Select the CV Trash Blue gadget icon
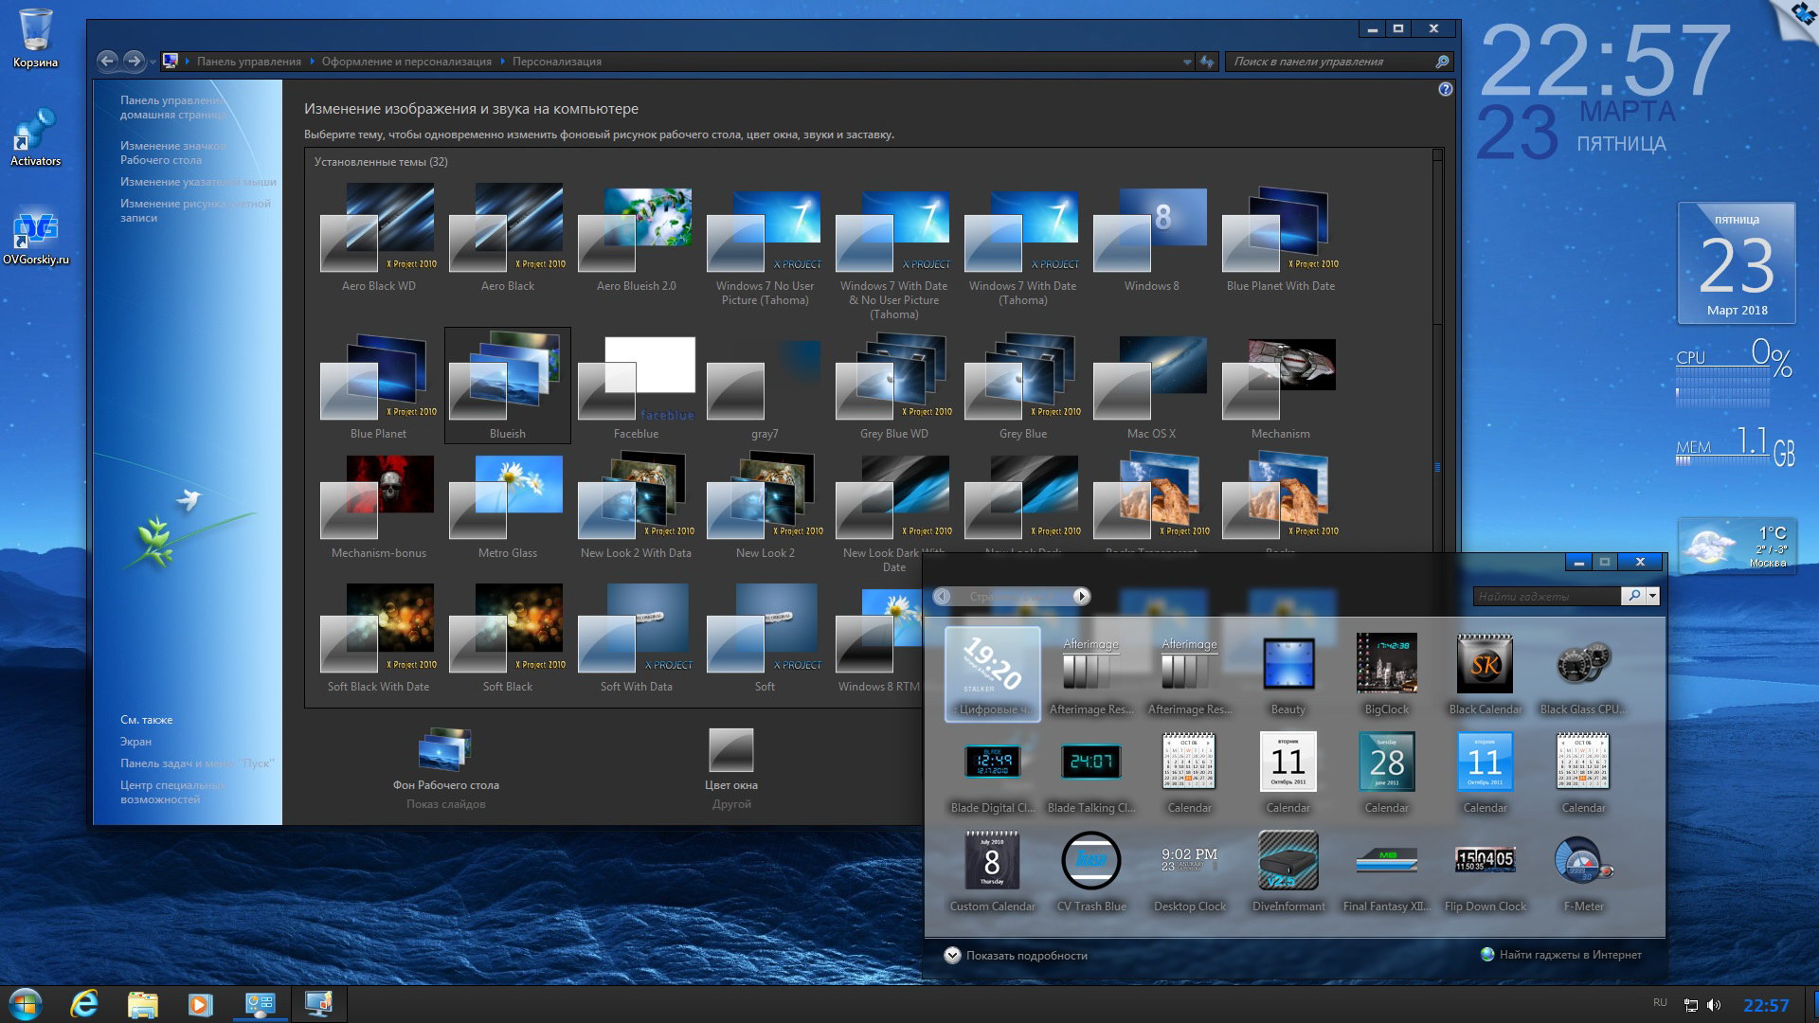 coord(1090,861)
